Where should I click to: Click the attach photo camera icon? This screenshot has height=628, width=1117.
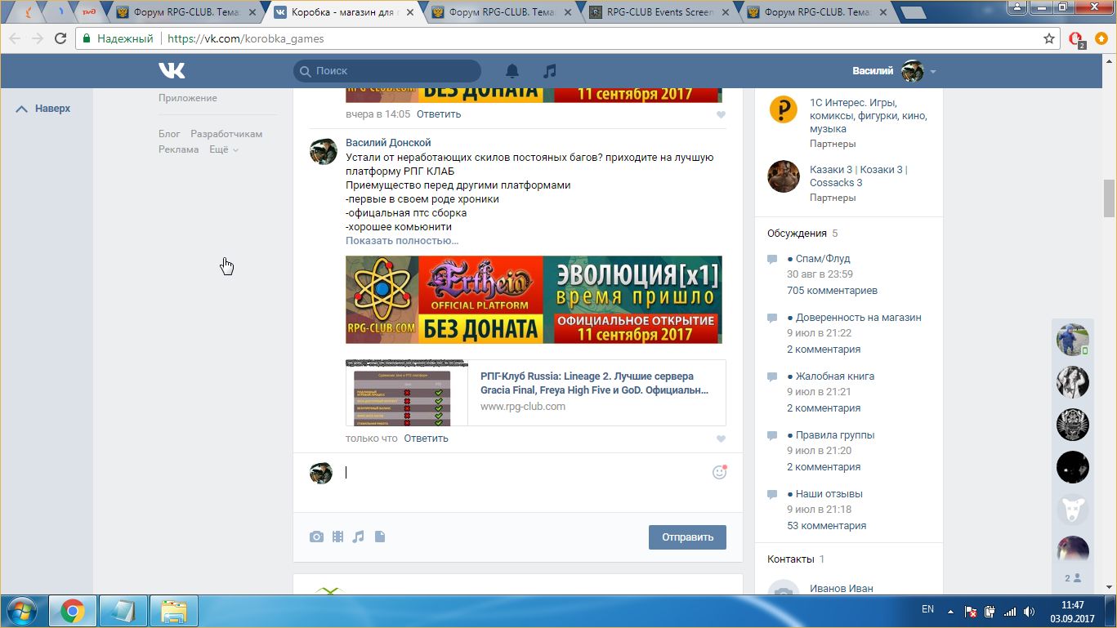click(x=316, y=537)
